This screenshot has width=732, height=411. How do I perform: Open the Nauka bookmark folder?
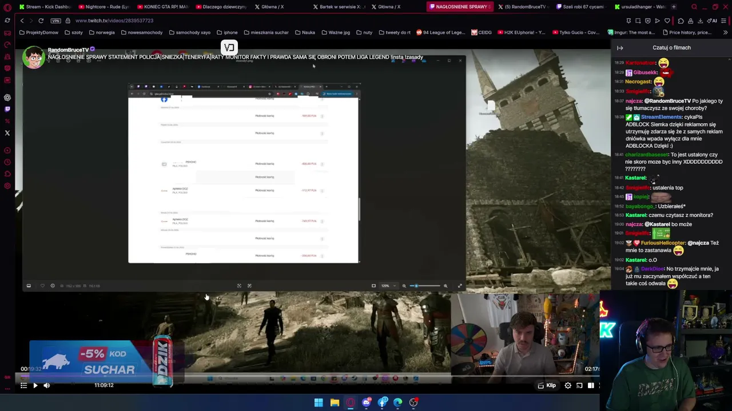305,33
